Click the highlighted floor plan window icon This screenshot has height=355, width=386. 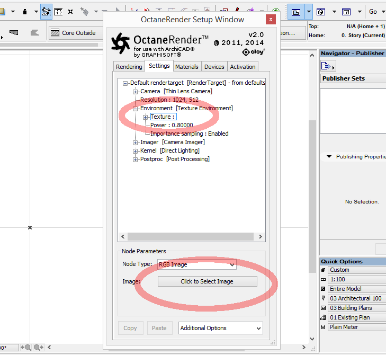(296, 12)
